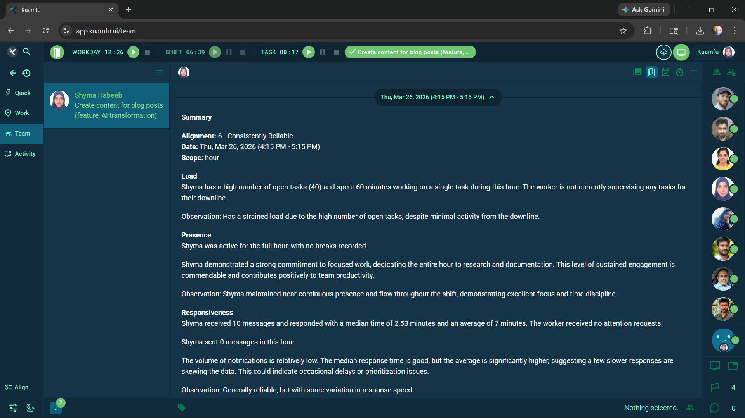The height and width of the screenshot is (418, 745).
Task: Open the calendar check icon in the toolbar
Action: click(665, 72)
